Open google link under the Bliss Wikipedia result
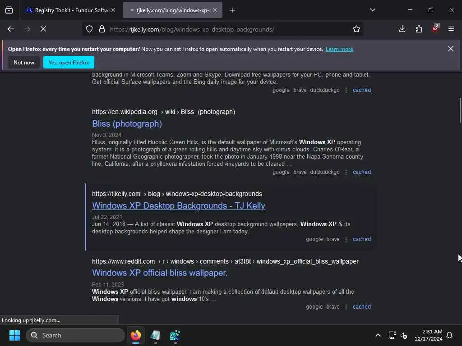Viewport: 462px width, 346px height. [x=281, y=172]
